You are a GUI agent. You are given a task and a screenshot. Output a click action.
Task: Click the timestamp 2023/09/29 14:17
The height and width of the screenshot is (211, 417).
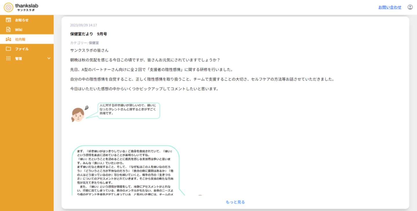coord(83,25)
